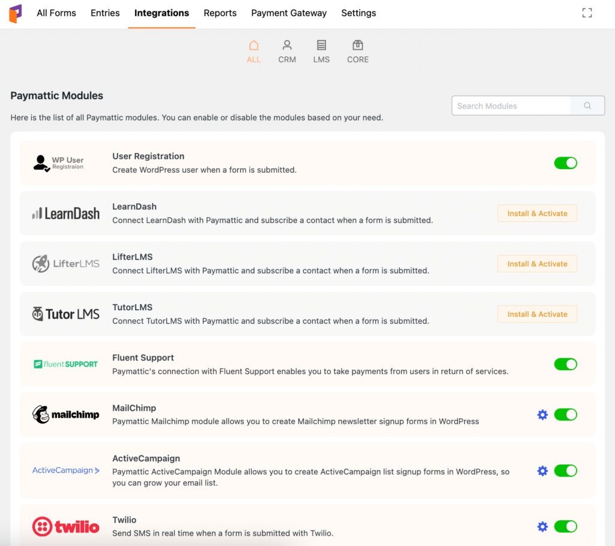Click 'Paymattic's connection with Fluent Support' description

[x=311, y=371]
